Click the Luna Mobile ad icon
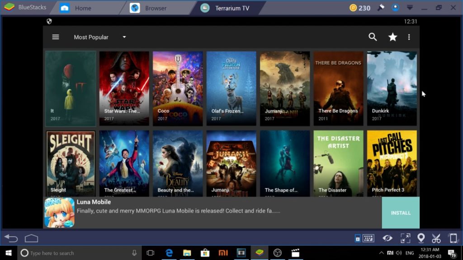Viewport: 463px width, 260px height. pos(59,213)
